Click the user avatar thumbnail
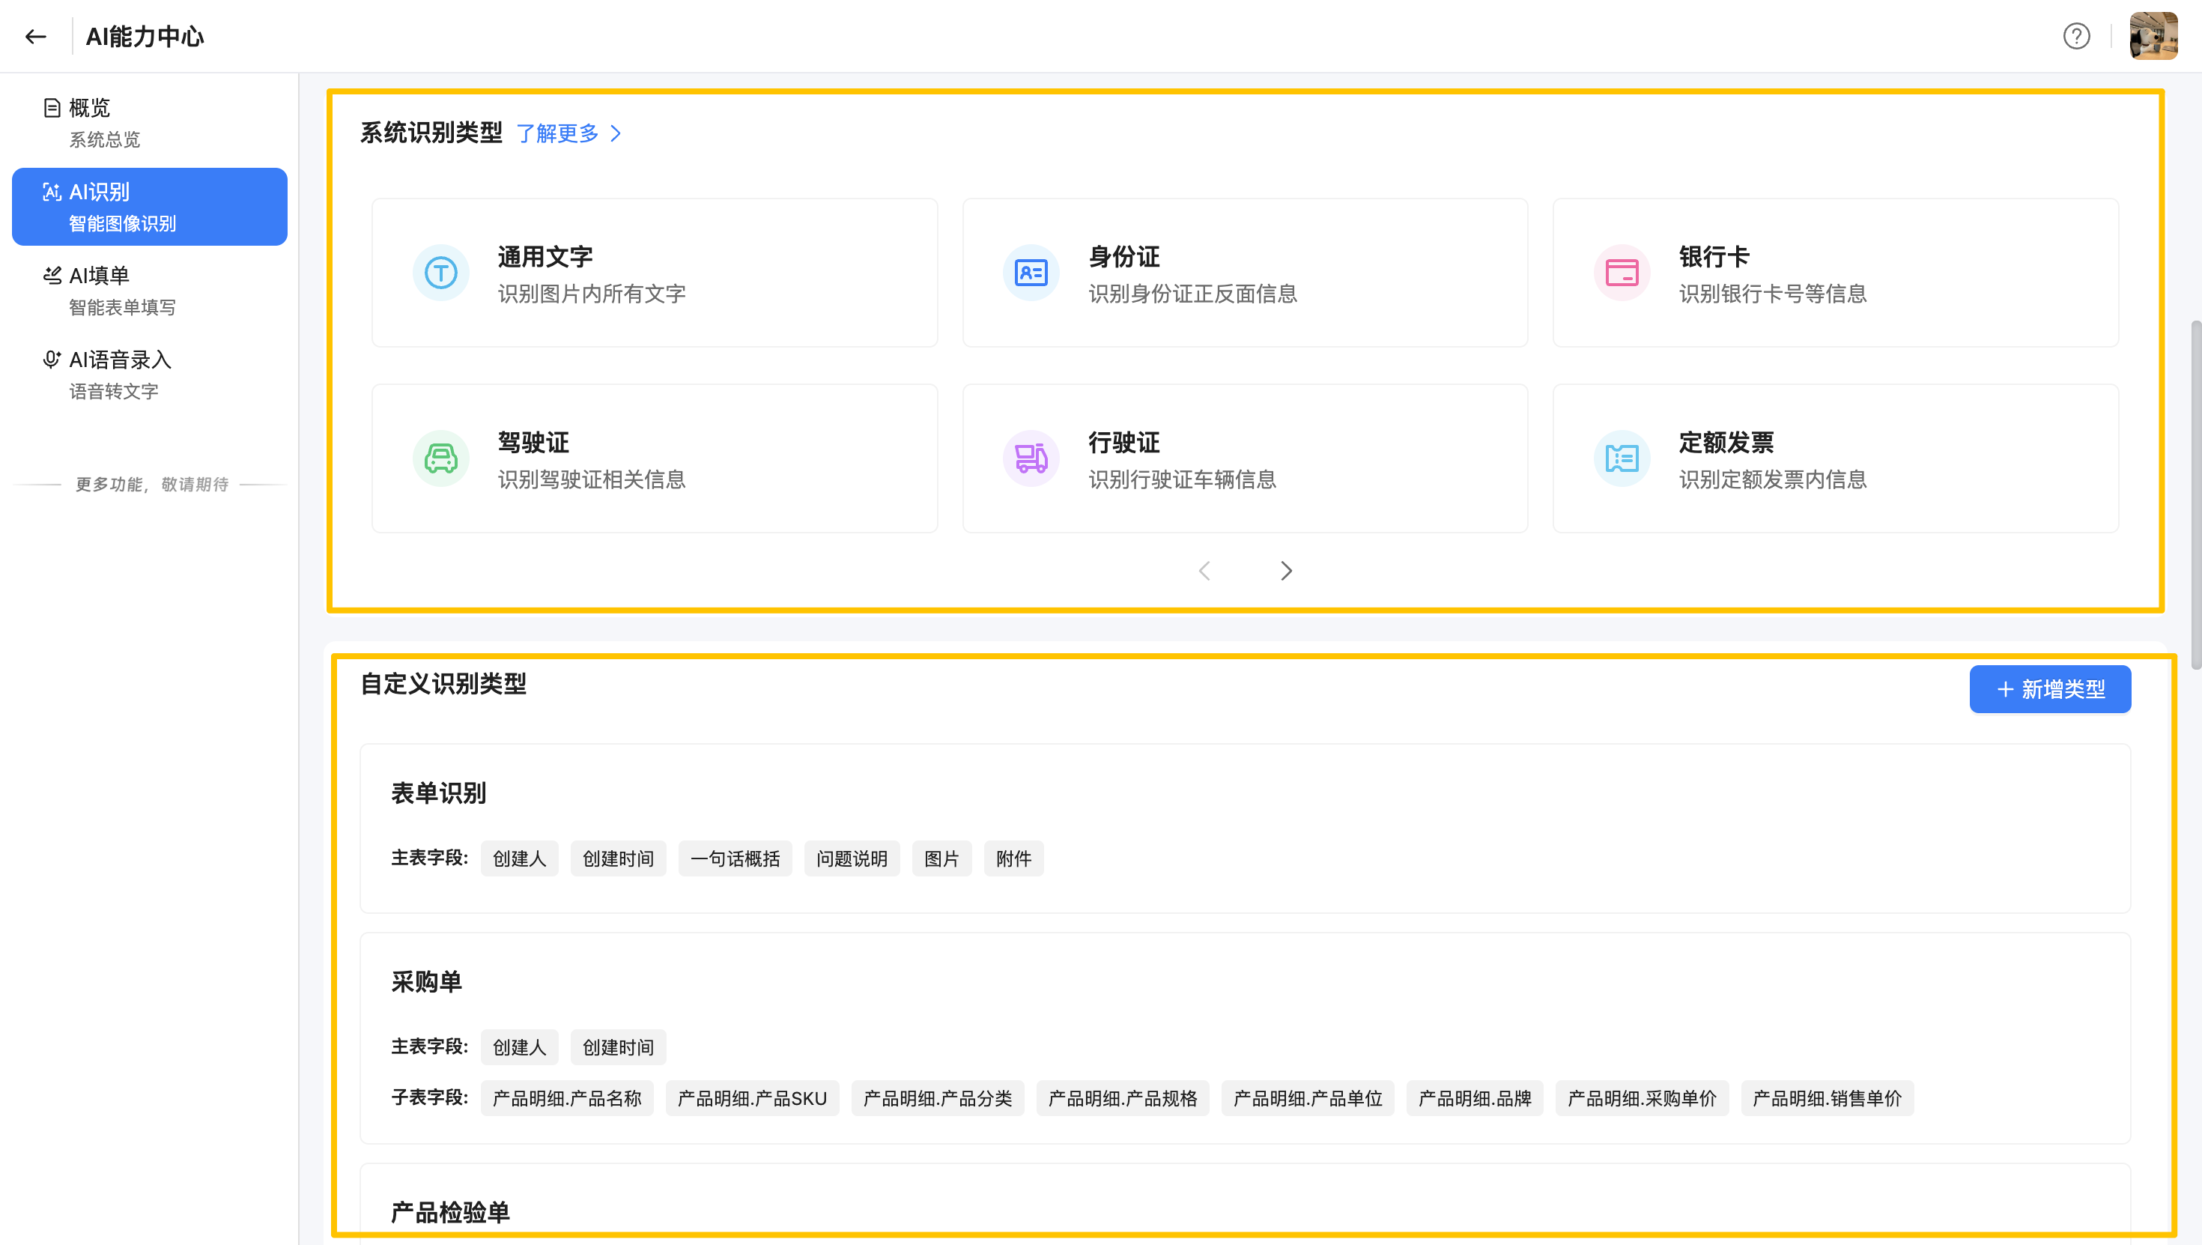 (2153, 37)
